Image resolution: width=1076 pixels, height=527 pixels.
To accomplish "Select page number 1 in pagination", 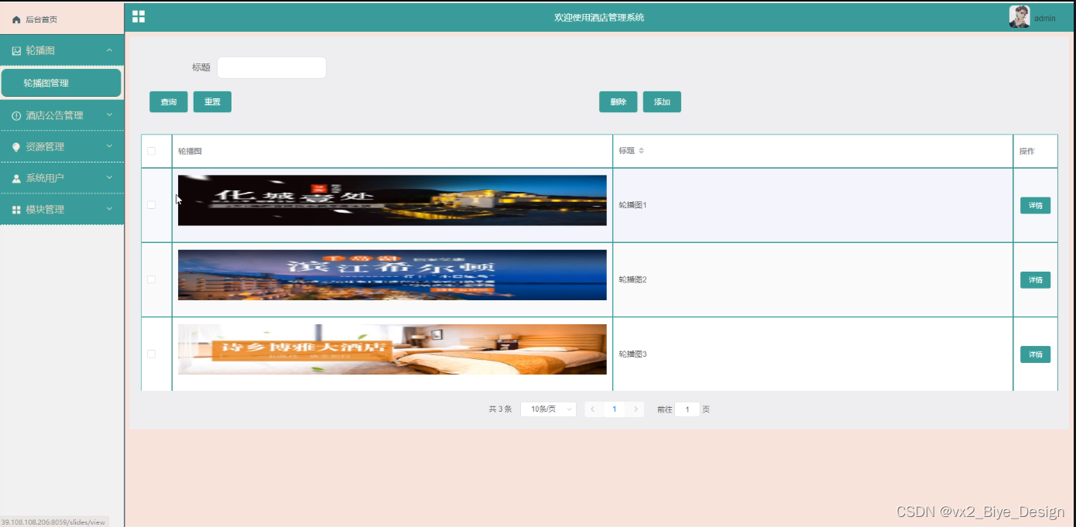I will 614,409.
